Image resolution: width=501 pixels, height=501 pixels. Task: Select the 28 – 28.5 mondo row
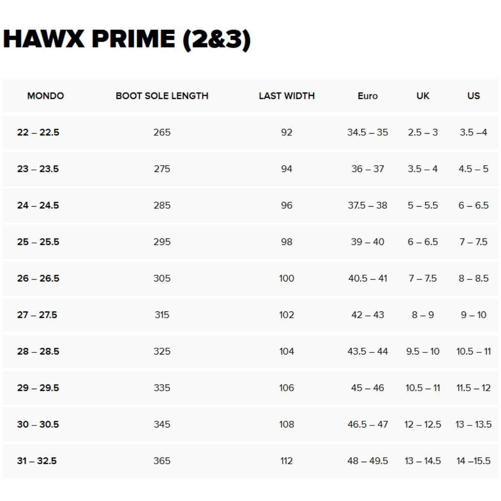(250, 352)
